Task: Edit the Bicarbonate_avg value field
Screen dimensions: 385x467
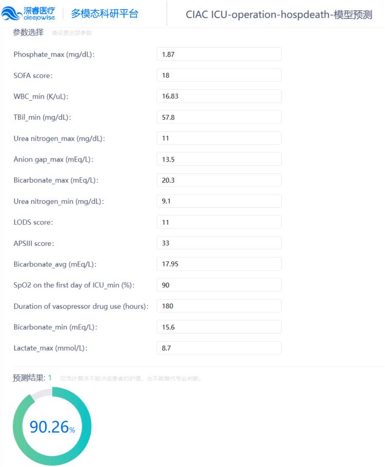Action: pos(219,264)
